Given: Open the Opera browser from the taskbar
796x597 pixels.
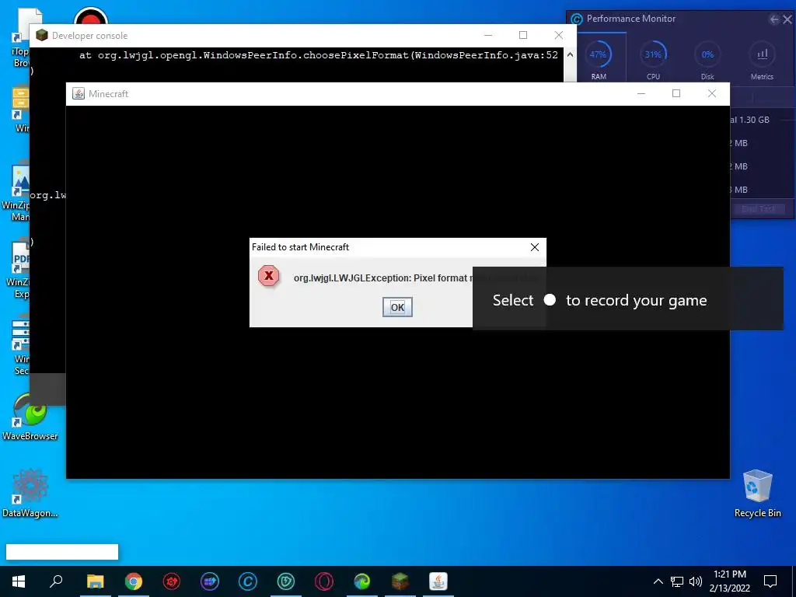Looking at the screenshot, I should [324, 581].
